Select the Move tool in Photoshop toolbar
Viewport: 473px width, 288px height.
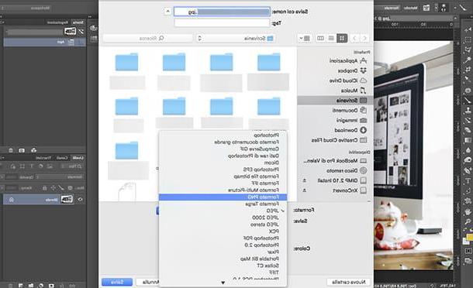tap(468, 30)
